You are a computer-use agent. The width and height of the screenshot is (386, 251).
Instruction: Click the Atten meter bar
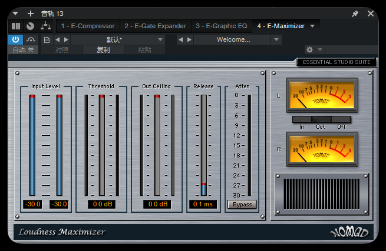coord(250,145)
